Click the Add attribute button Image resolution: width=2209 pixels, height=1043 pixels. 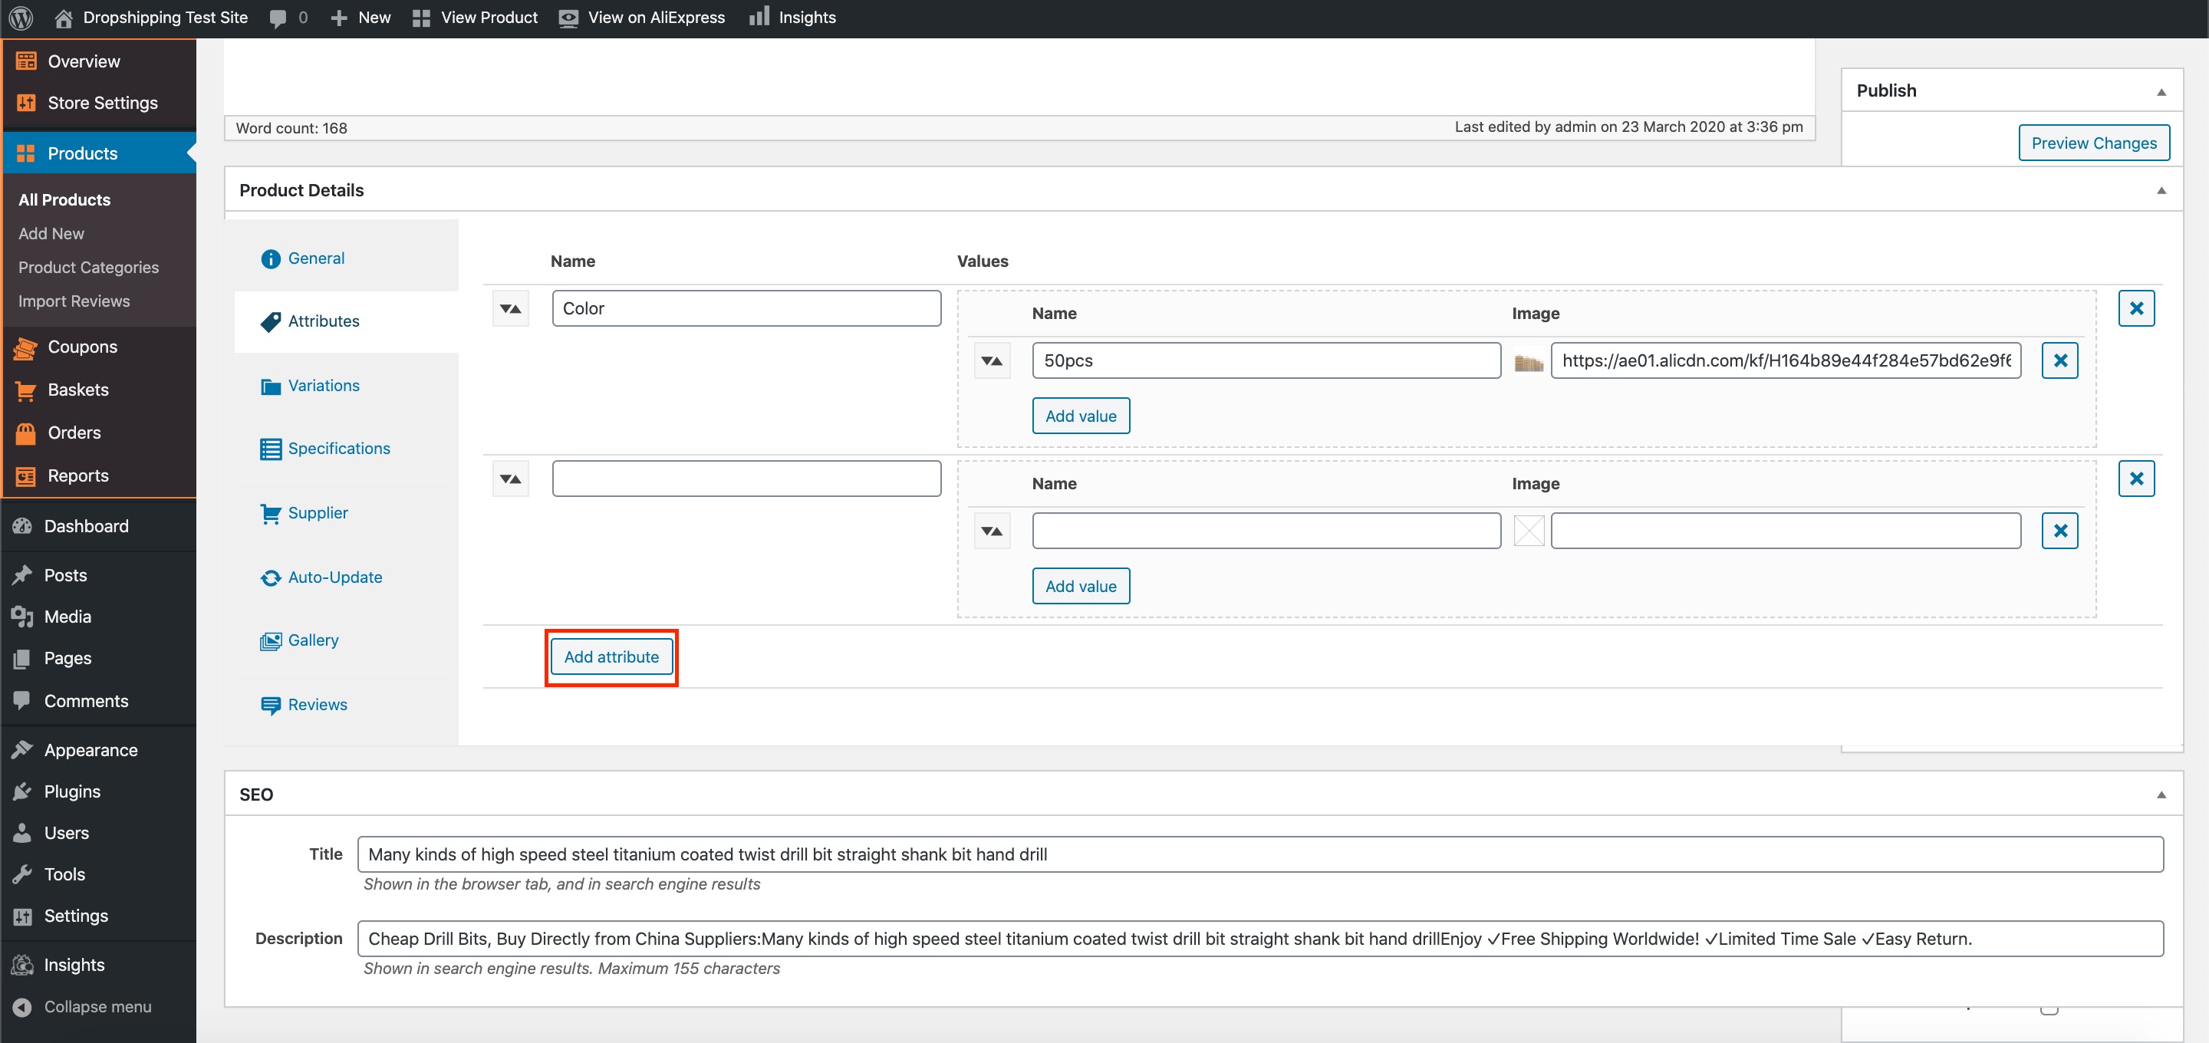[611, 657]
